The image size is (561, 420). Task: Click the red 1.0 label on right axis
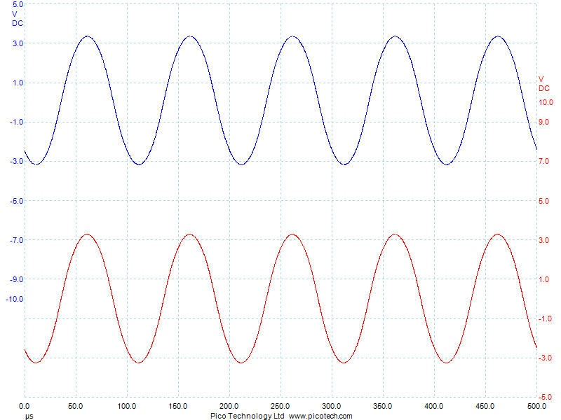click(x=544, y=279)
